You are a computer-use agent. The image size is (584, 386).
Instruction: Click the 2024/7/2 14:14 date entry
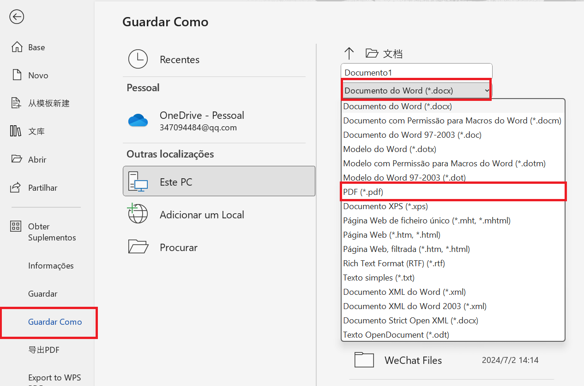coord(510,360)
